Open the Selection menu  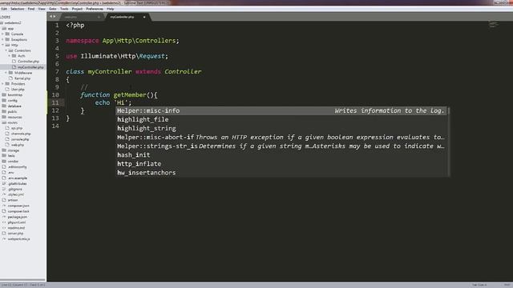(x=17, y=9)
